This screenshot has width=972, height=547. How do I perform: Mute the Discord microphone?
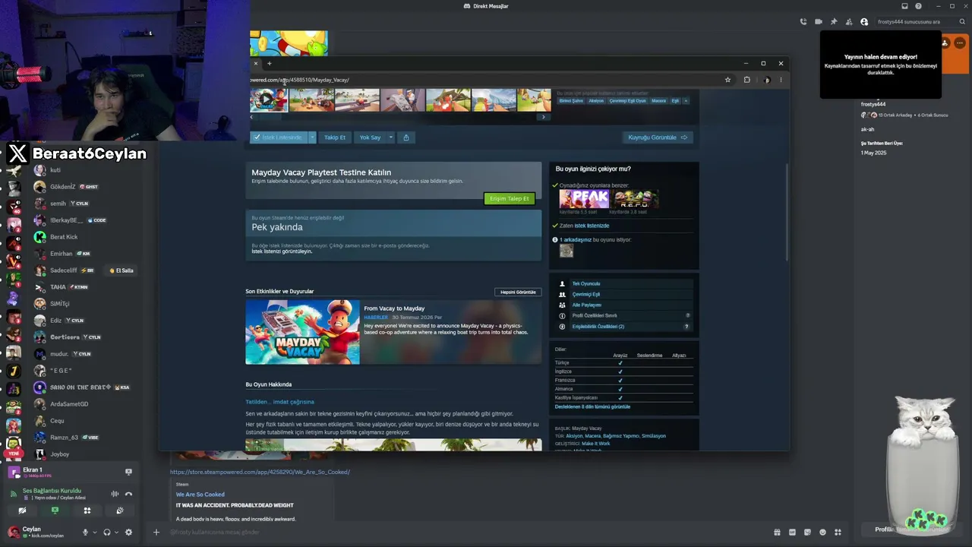(85, 533)
